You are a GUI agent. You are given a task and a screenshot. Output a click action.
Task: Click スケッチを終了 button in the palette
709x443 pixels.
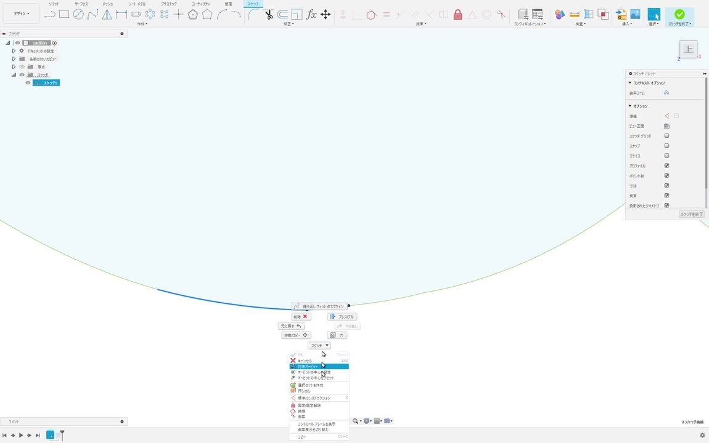(692, 214)
